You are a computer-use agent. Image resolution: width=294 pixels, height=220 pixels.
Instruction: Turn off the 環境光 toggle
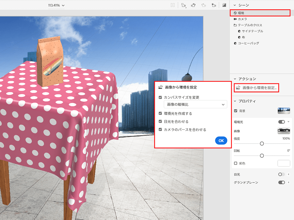(x=282, y=122)
